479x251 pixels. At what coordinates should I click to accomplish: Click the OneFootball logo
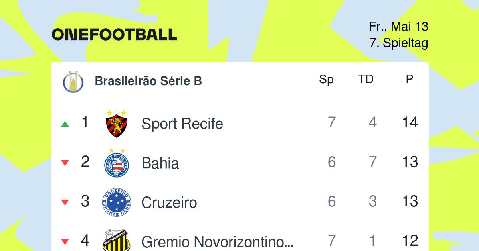114,35
